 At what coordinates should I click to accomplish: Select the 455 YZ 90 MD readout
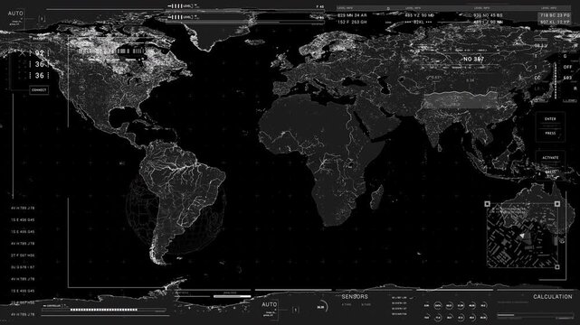[420, 15]
